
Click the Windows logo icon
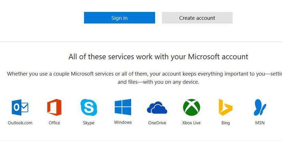pos(123,108)
